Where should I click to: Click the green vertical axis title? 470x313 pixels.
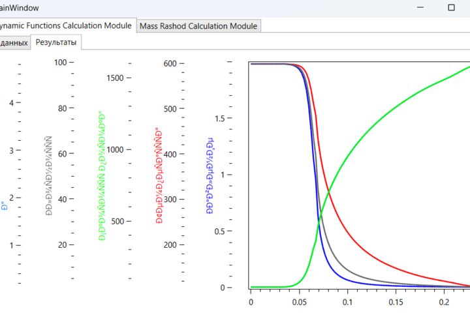coord(102,176)
